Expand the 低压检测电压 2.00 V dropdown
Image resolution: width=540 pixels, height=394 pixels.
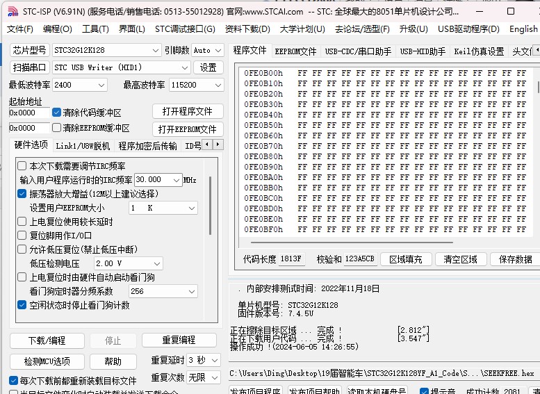point(128,263)
